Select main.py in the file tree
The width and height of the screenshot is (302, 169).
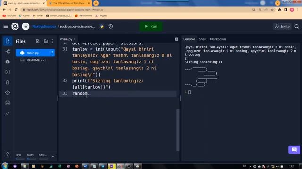coord(35,53)
